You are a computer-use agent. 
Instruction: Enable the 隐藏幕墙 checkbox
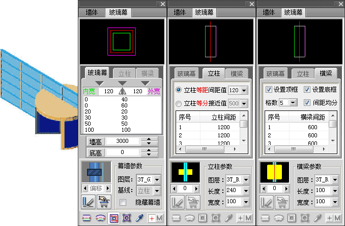click(x=123, y=202)
